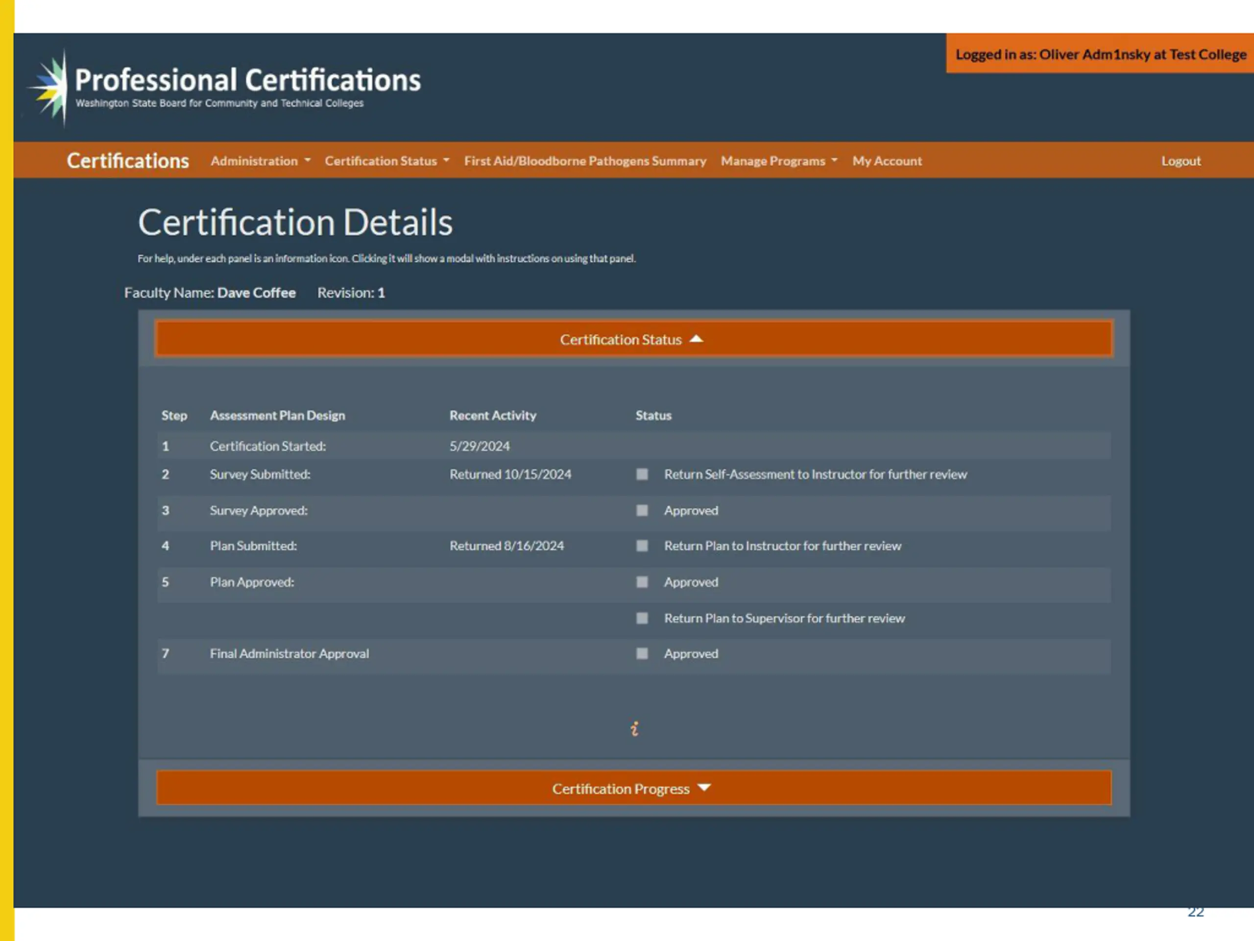The image size is (1254, 941).
Task: Check the Survey Approved checkbox
Action: [x=642, y=511]
